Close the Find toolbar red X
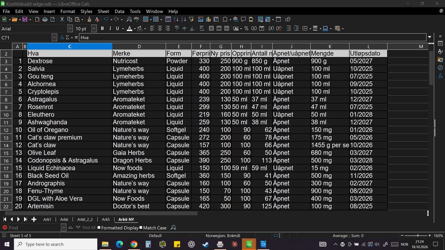 pyautogui.click(x=5, y=228)
